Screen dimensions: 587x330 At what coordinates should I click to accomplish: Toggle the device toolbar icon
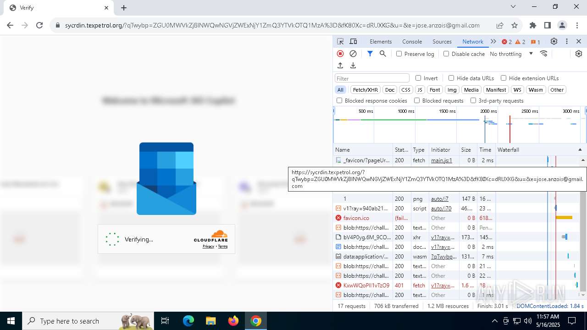pos(353,41)
